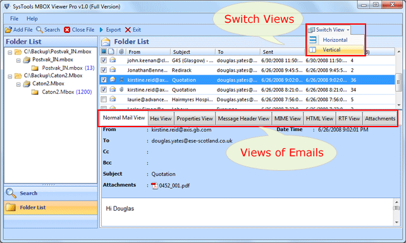Click email list scrollbar down arrow
Image resolution: width=406 pixels, height=243 pixels.
tap(399, 105)
